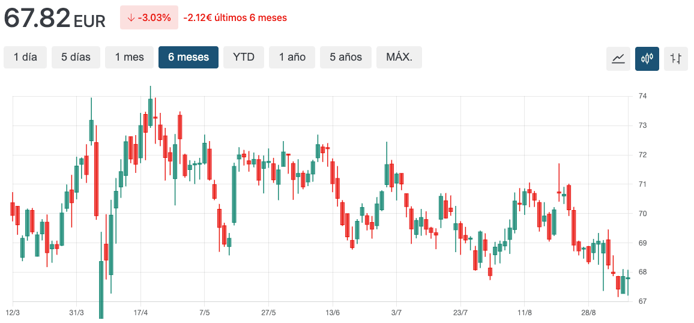
Task: Click the 70 price axis label
Action: 642,214
